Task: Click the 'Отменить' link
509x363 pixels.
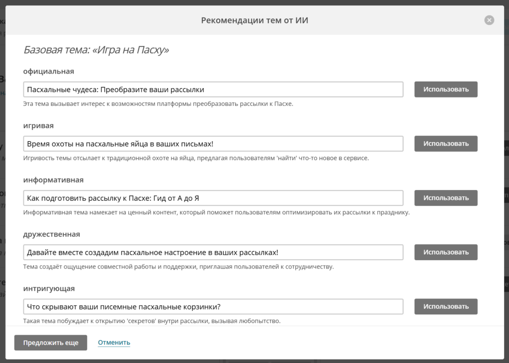Action: (114, 343)
